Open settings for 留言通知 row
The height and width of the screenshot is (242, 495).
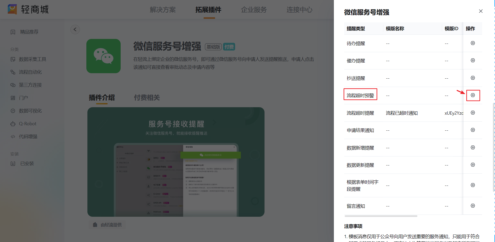tap(473, 206)
